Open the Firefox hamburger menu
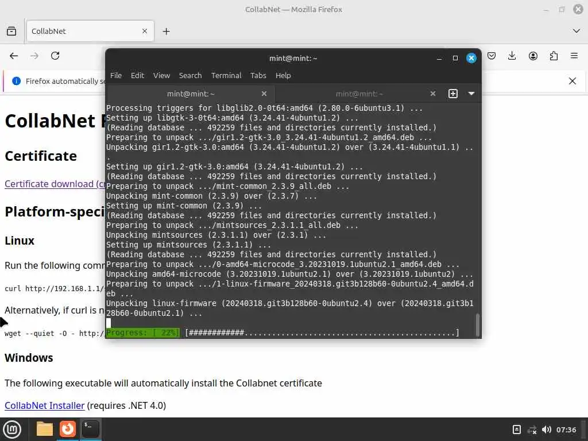Screen dimensions: 588x441 (x=574, y=56)
